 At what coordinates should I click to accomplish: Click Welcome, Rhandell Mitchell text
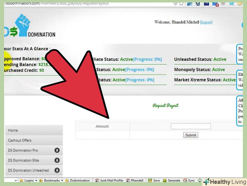coord(177,22)
